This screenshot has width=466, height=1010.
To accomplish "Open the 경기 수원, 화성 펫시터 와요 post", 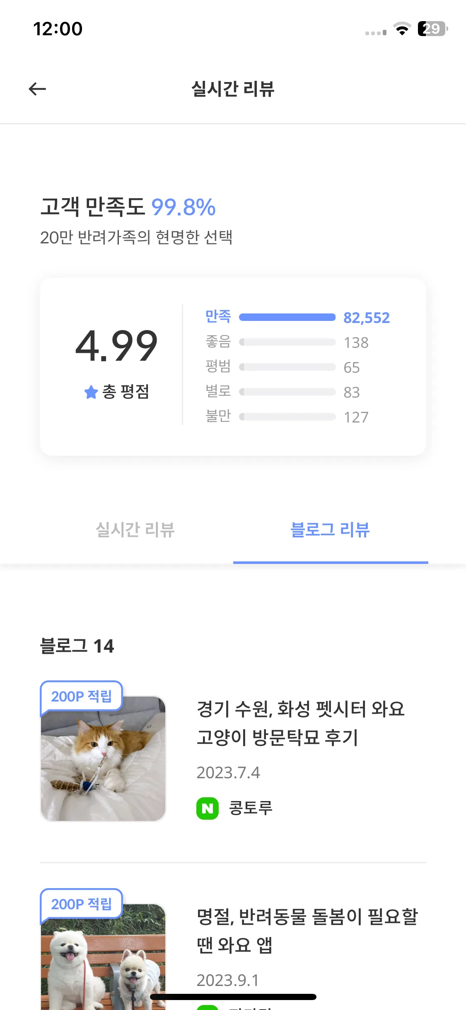I will coord(300,723).
